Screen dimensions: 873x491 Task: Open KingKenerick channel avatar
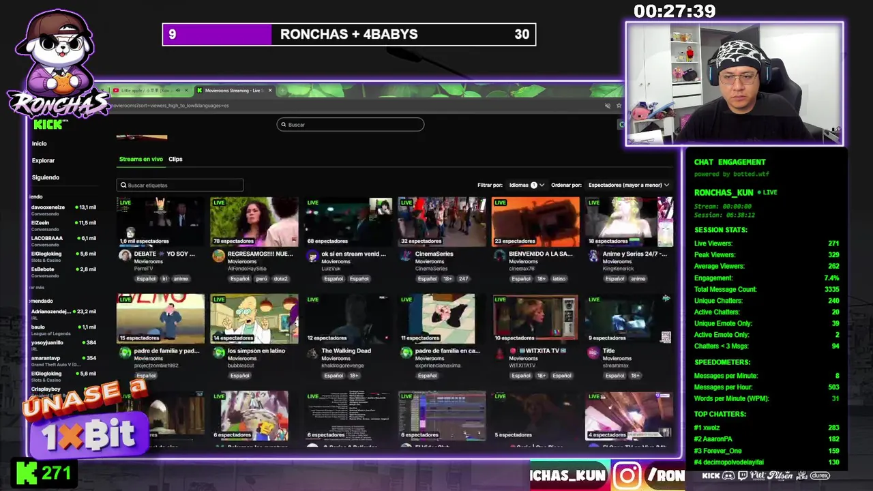pos(593,255)
